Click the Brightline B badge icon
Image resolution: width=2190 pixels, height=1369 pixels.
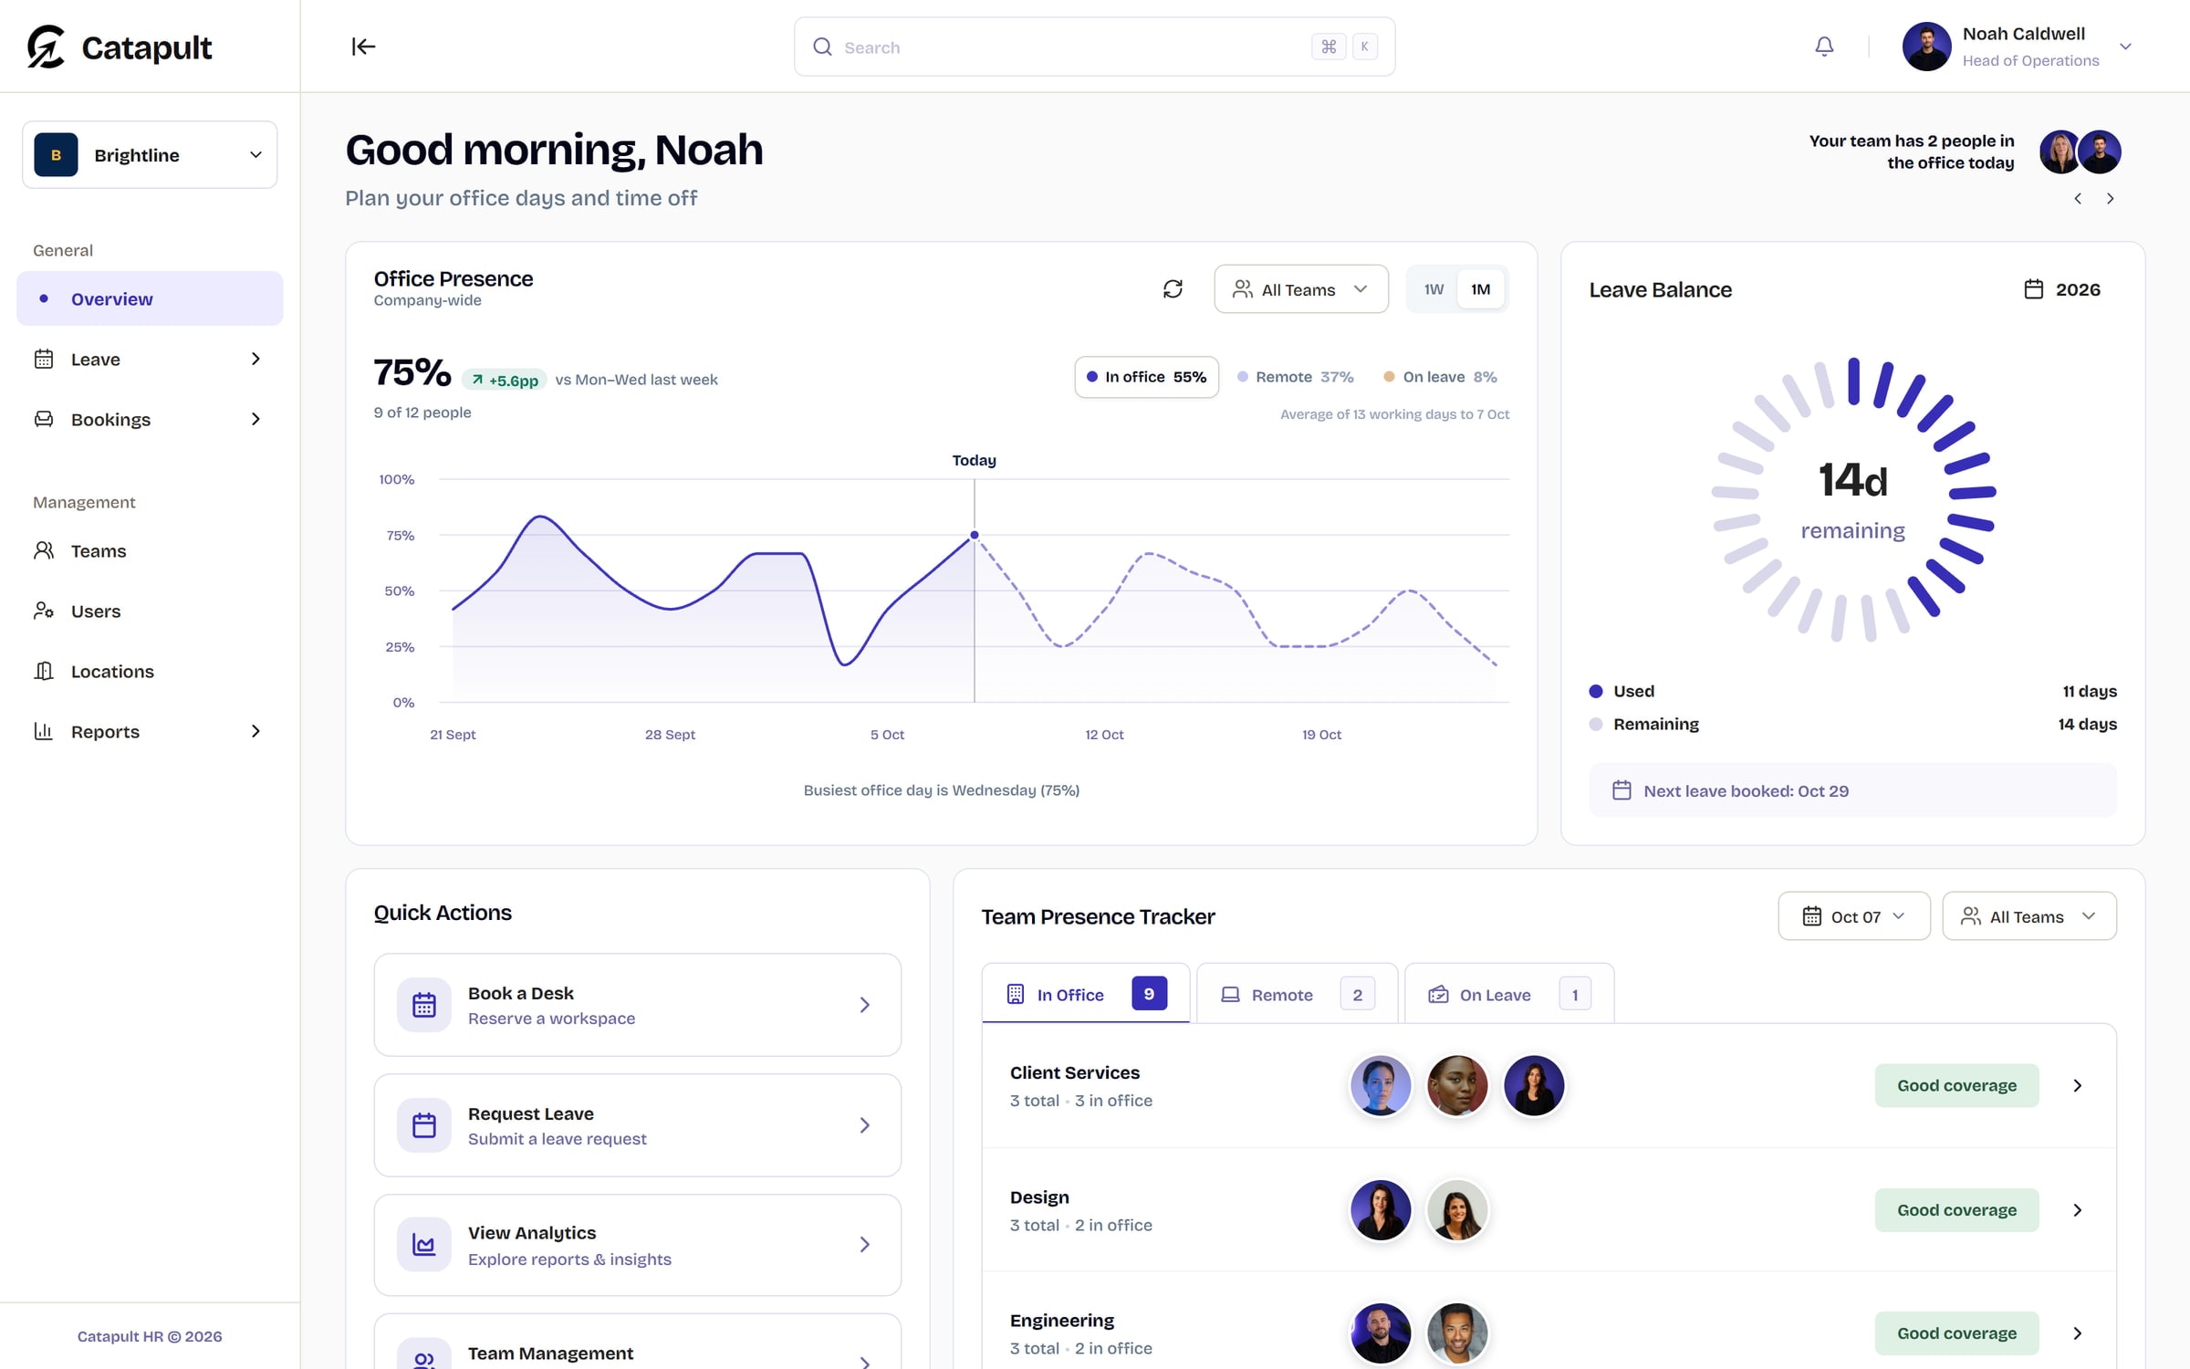click(x=56, y=155)
